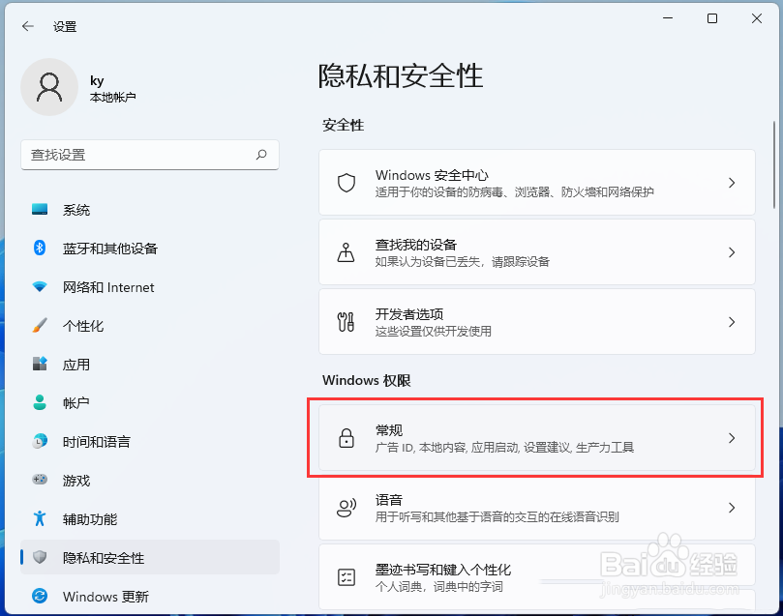Go to 蓝牙和其他设备 settings
The image size is (783, 616).
(x=150, y=248)
